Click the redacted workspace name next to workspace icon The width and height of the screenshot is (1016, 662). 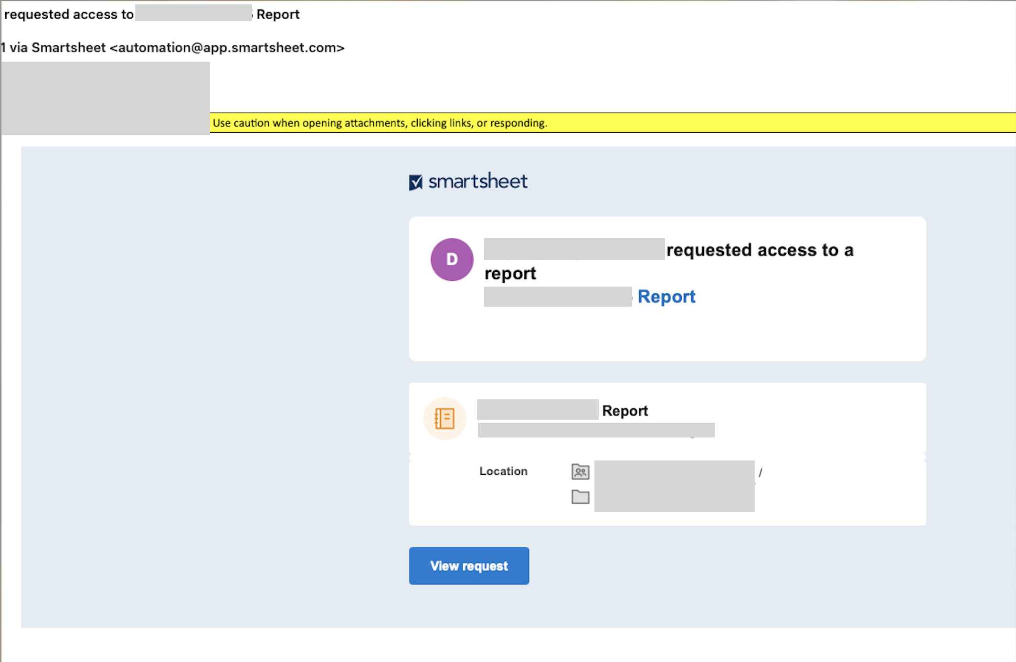tap(674, 472)
